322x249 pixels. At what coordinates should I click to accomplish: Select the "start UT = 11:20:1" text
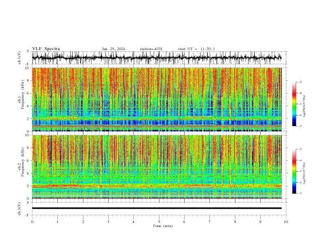[x=196, y=49]
